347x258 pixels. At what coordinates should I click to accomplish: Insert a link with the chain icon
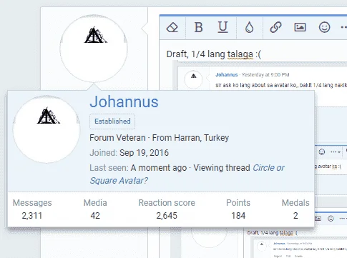[275, 27]
